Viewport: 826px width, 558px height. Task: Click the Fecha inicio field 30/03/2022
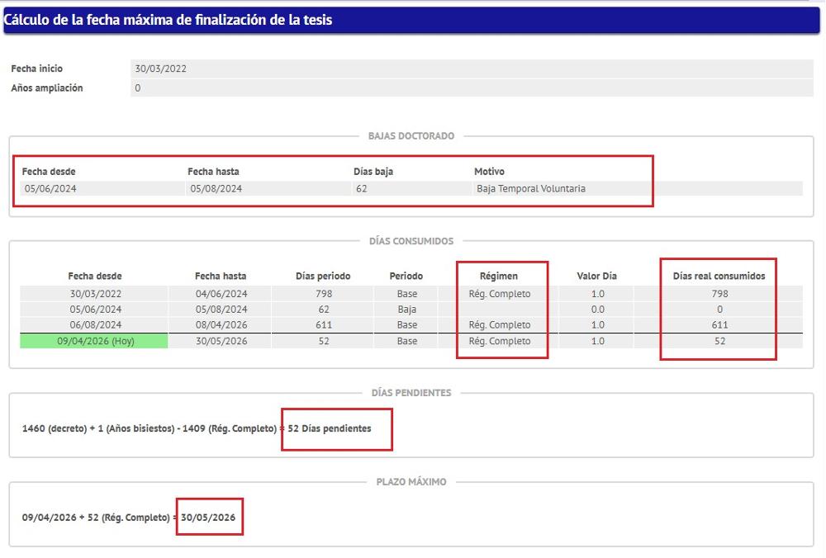pos(472,69)
